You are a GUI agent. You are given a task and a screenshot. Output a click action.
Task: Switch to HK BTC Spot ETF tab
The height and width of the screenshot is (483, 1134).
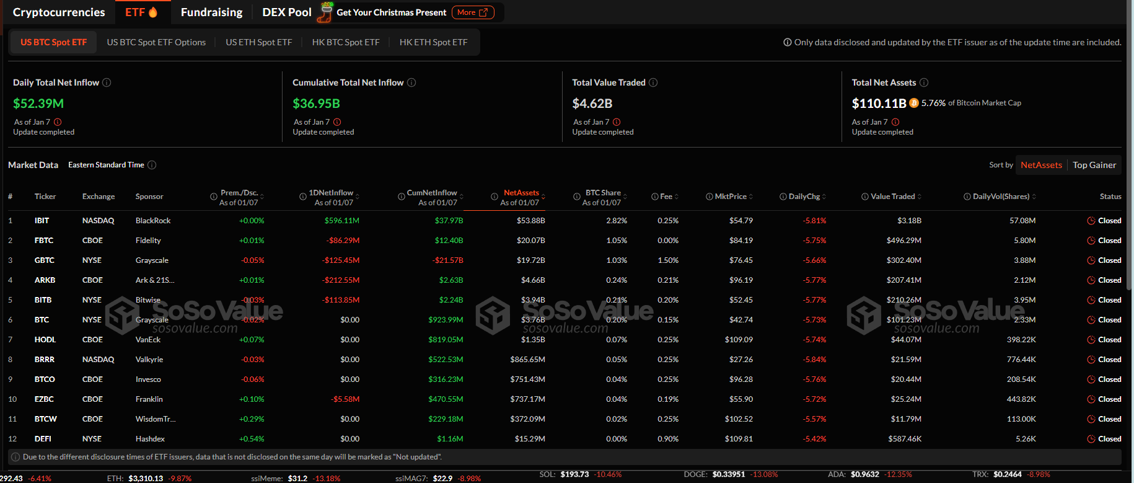click(x=346, y=42)
